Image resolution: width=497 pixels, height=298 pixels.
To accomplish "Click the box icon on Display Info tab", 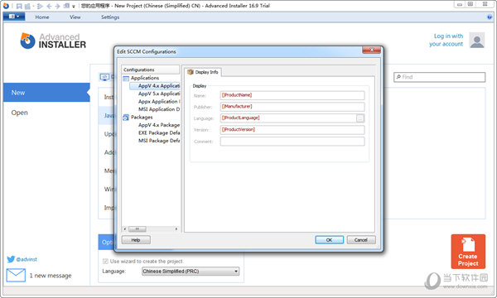I will click(191, 72).
